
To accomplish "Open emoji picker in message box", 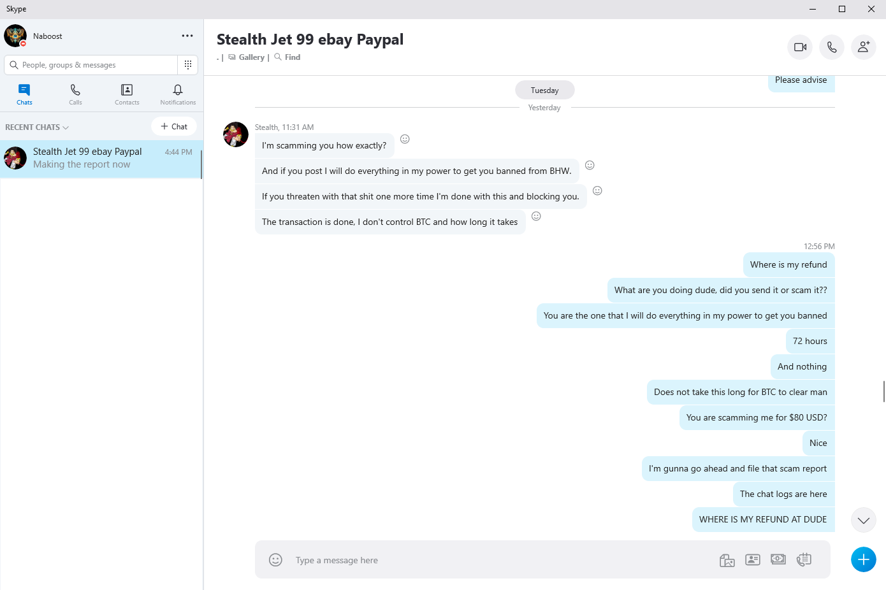I will pos(275,559).
